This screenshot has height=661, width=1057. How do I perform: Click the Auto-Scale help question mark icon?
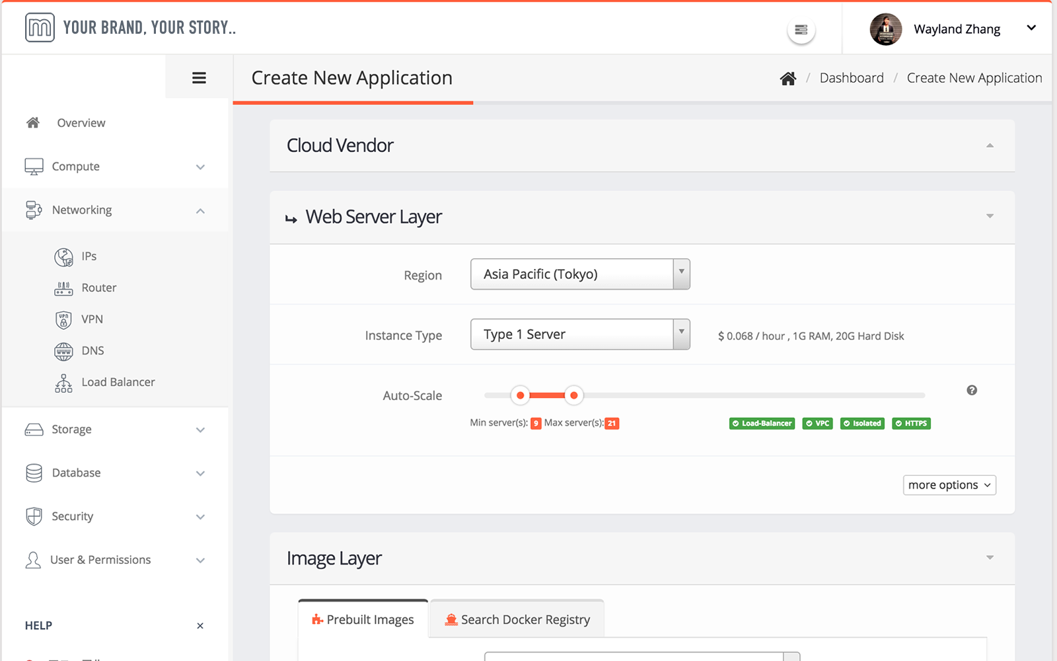pyautogui.click(x=971, y=390)
